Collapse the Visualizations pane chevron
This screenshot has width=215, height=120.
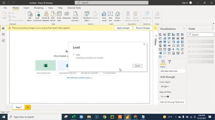pos(184,29)
